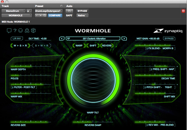
Task: Click the WARP MIX slider
Action: click(31, 93)
